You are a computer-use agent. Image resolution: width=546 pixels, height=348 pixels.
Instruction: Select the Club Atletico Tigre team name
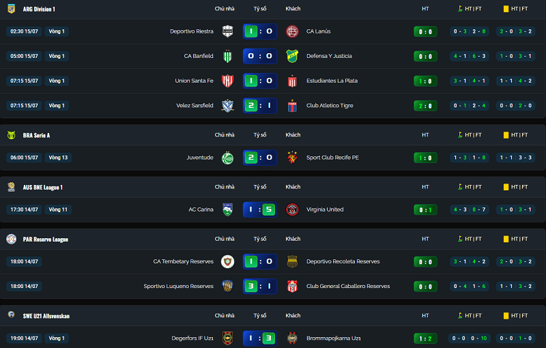[x=330, y=106]
